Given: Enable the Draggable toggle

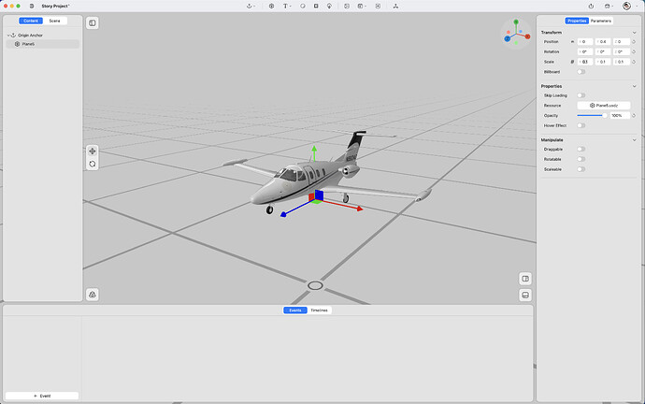Looking at the screenshot, I should tap(581, 149).
